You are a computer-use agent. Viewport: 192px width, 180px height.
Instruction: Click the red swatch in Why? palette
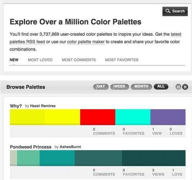coord(98,117)
